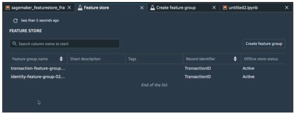Focus the Search column name field
The image size is (295, 115).
point(65,44)
